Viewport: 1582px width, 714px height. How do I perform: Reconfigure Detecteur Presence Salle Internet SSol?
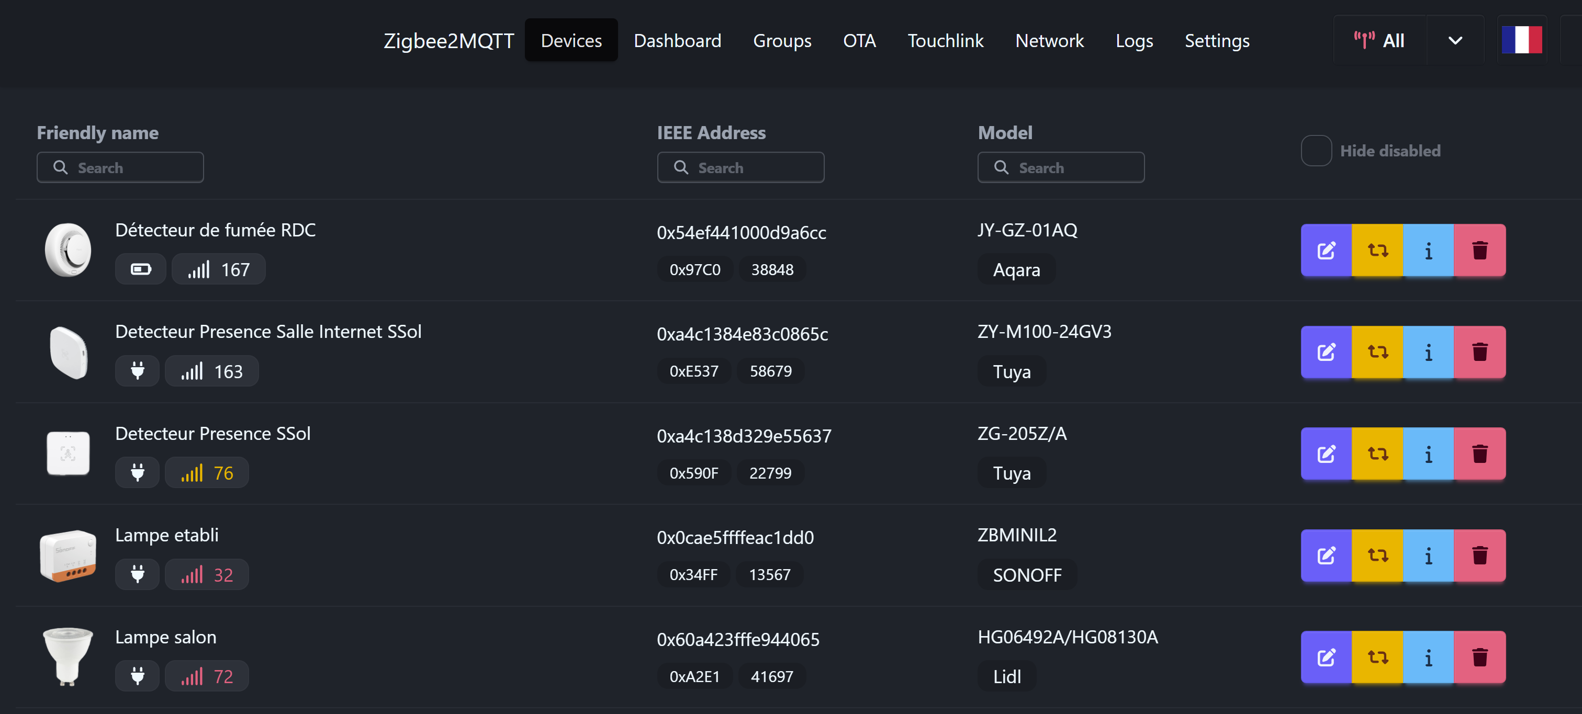click(1377, 352)
